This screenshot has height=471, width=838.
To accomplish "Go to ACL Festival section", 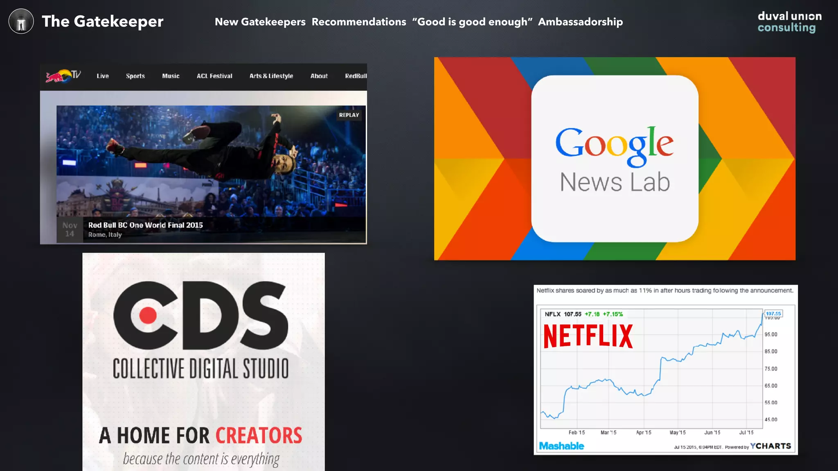I will point(214,76).
